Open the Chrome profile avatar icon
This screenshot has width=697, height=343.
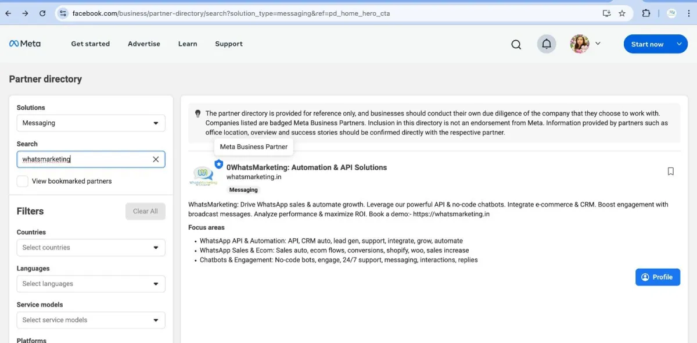(x=671, y=13)
